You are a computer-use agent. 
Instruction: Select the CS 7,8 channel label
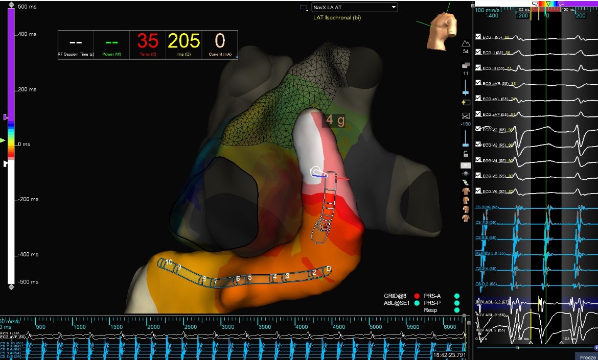[486, 222]
